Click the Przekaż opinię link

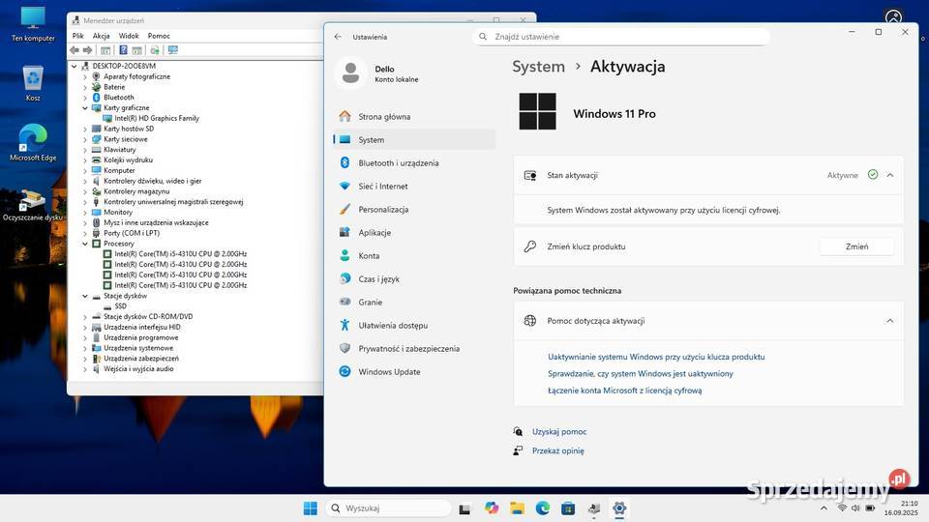click(558, 450)
